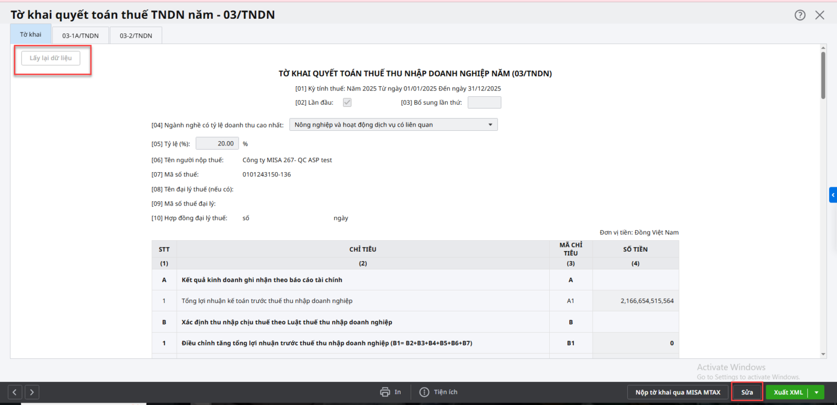Go to previous page with left arrow

[x=15, y=392]
